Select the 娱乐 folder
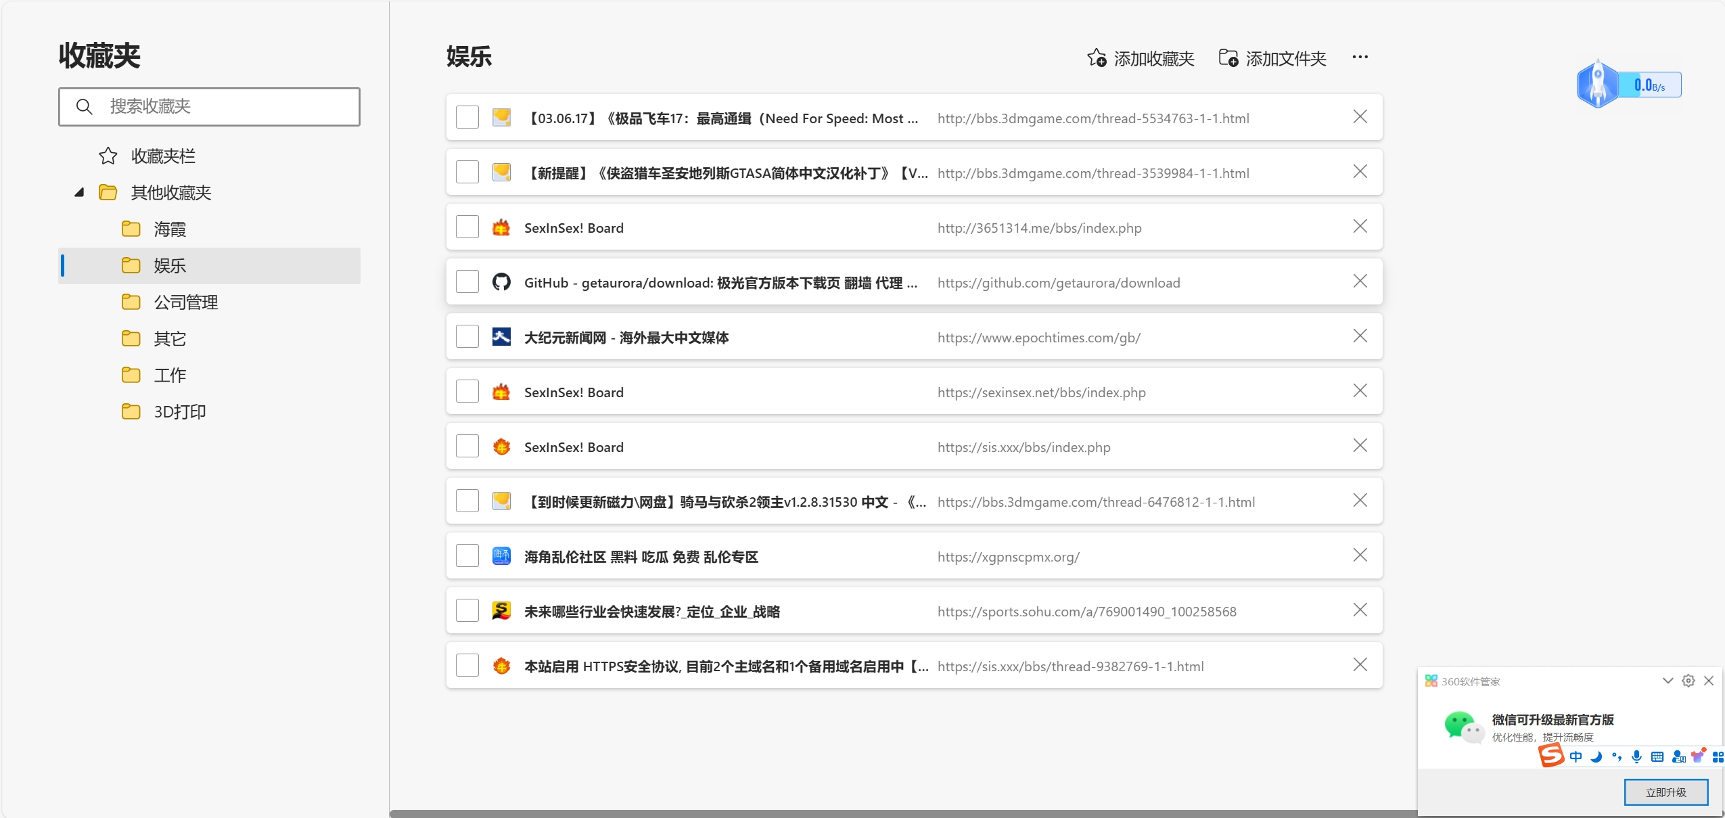The image size is (1725, 818). click(x=210, y=266)
